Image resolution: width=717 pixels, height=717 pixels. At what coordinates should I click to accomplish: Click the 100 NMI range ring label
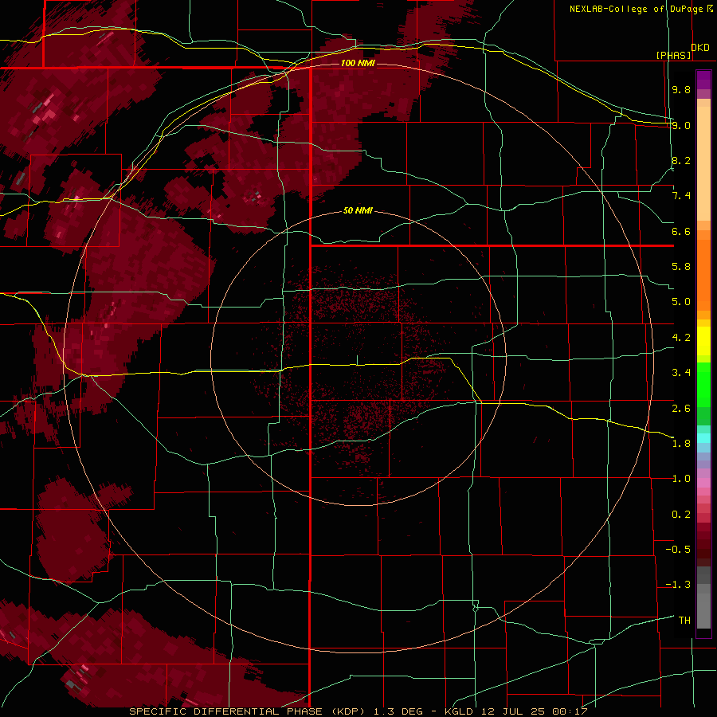(358, 63)
